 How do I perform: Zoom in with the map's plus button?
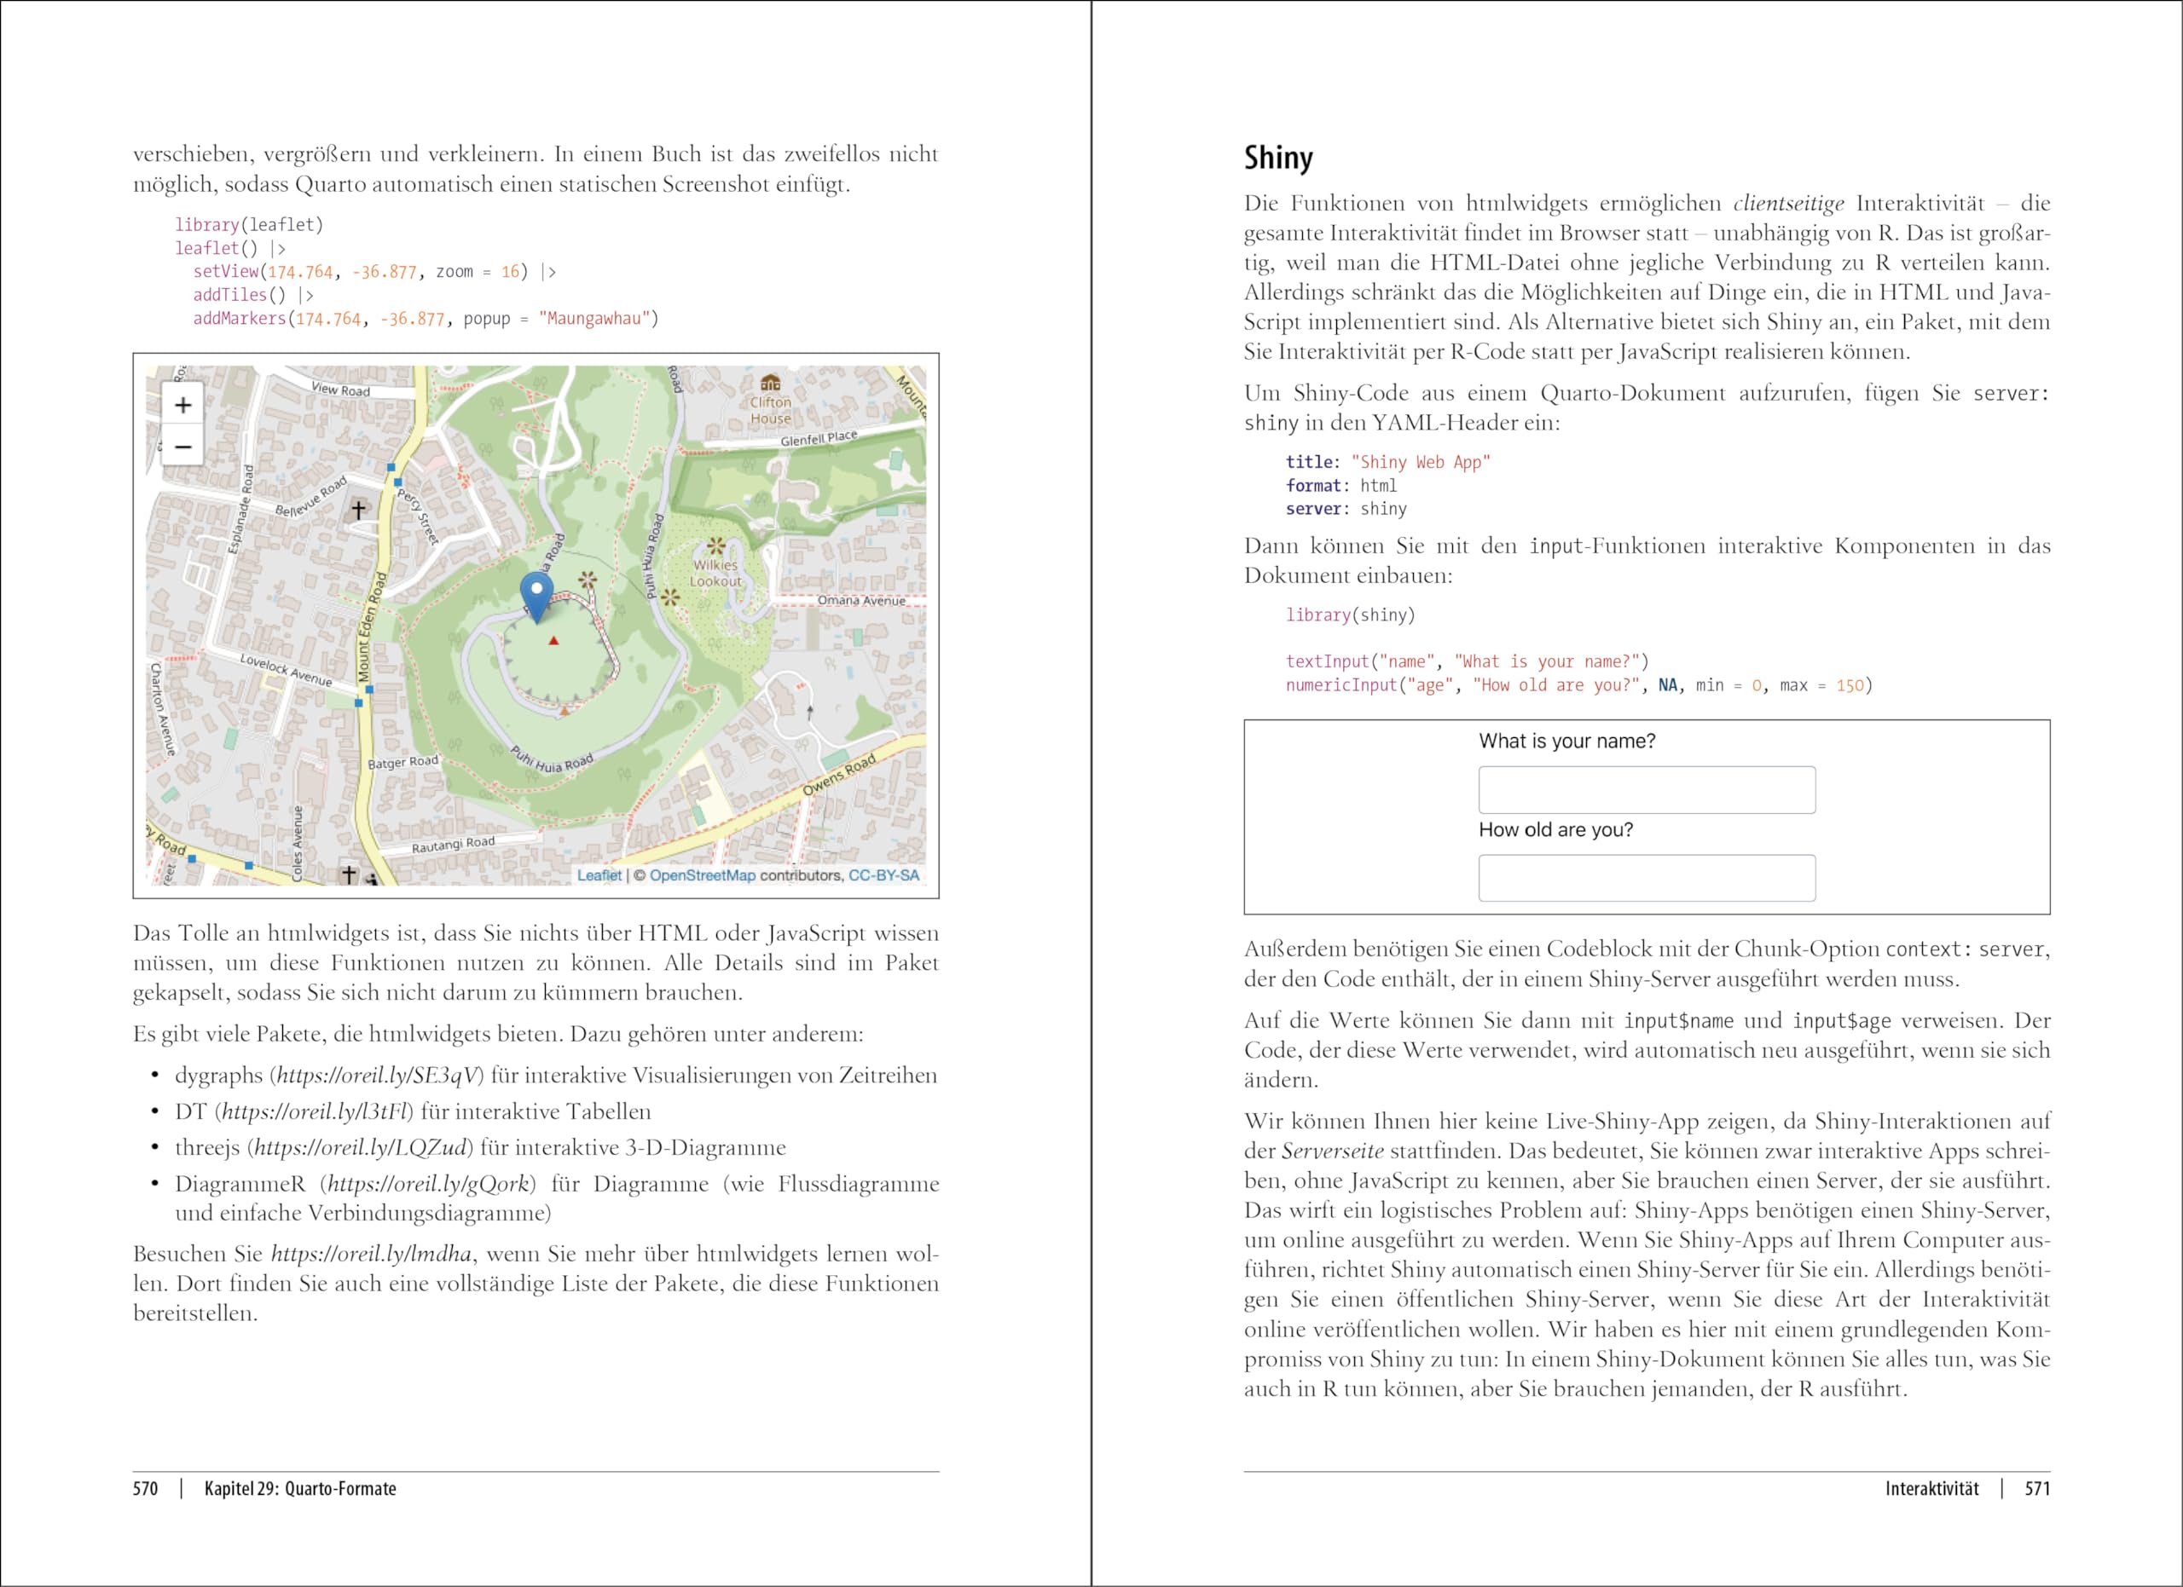point(182,405)
